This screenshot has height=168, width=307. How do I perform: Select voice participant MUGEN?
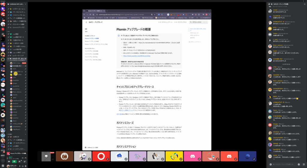click(x=18, y=95)
